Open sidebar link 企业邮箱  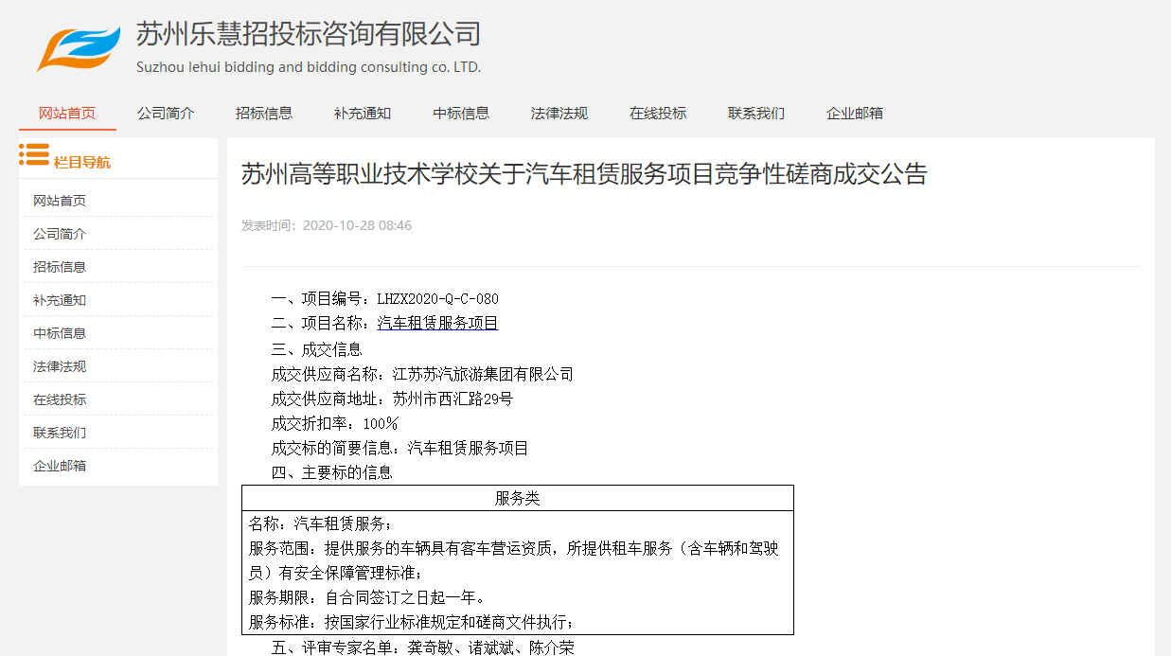point(60,466)
